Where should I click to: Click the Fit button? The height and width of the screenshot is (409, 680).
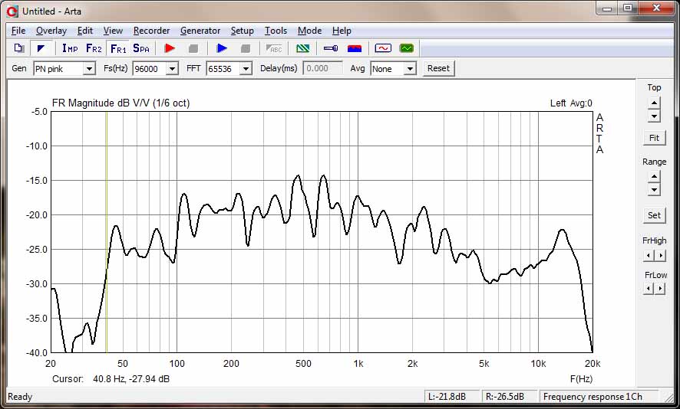(654, 138)
